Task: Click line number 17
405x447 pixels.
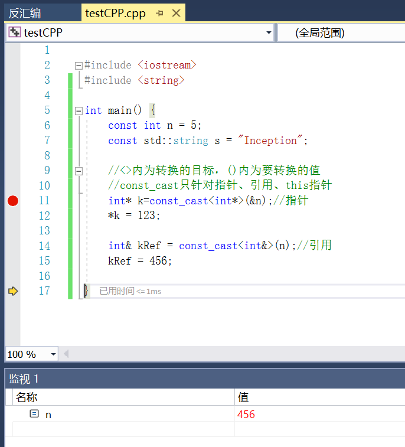Action: 44,291
